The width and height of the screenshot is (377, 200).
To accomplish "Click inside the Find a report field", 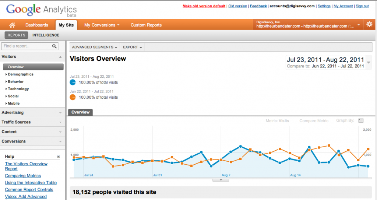I will [x=27, y=46].
